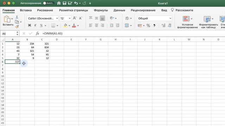Open the Данные tab
The height and width of the screenshot is (126, 225).
(119, 10)
